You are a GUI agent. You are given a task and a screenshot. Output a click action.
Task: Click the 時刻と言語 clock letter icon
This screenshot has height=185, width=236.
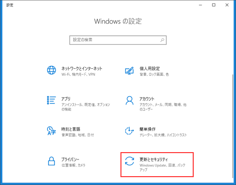(x=52, y=131)
